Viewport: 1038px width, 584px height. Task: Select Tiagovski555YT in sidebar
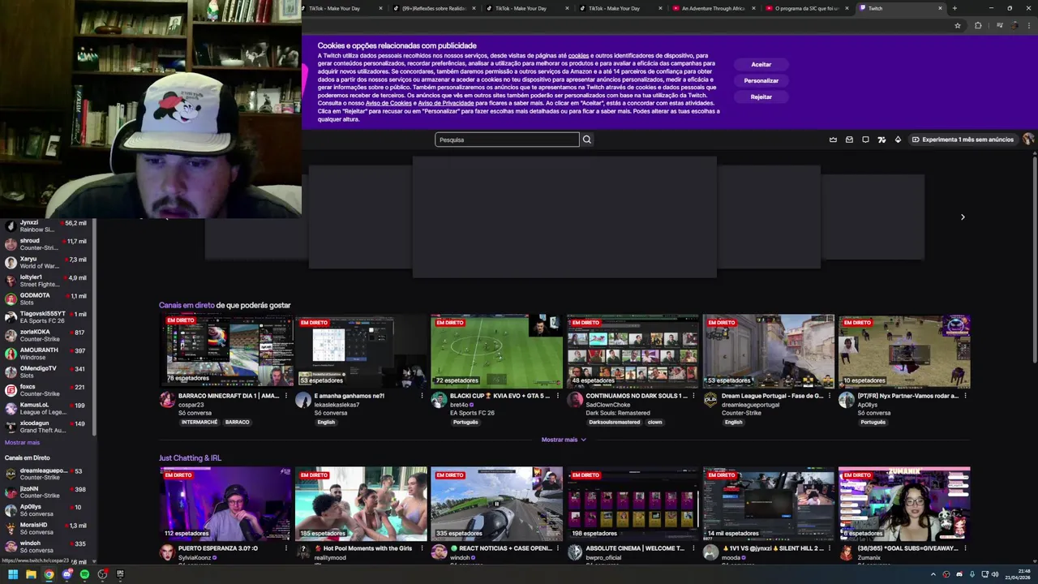click(x=47, y=317)
